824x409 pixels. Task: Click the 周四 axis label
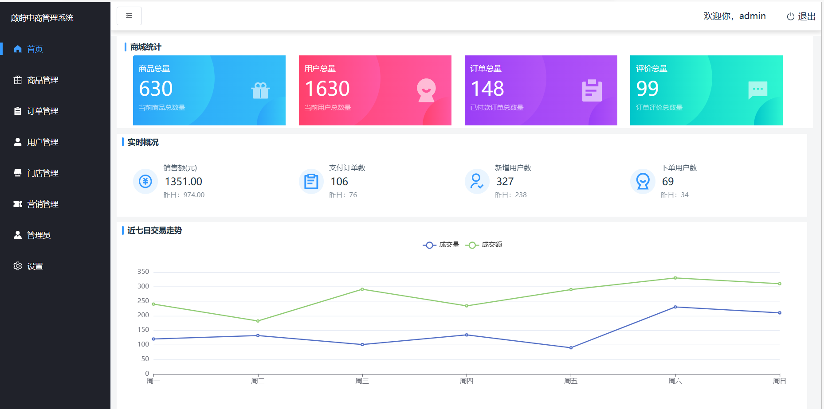[467, 381]
